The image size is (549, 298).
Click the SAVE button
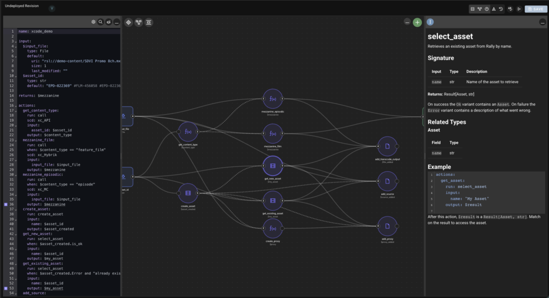[x=536, y=9]
